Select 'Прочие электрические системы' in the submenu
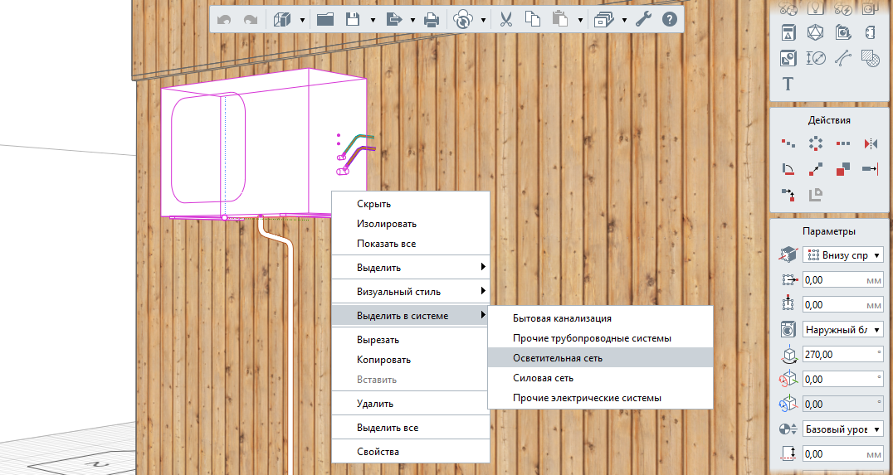The image size is (893, 475). tap(600, 398)
